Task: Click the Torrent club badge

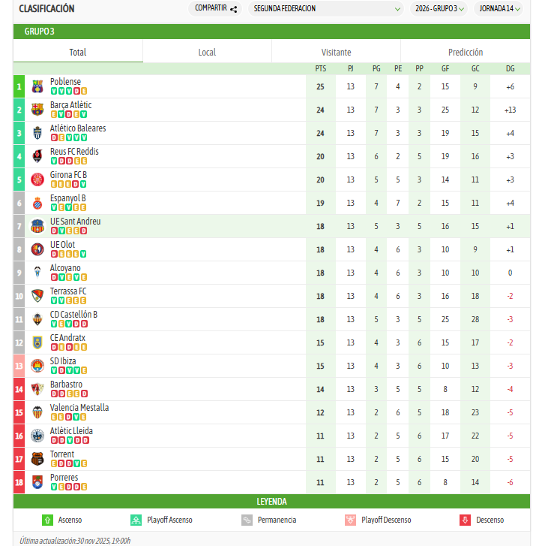Action: click(x=37, y=459)
